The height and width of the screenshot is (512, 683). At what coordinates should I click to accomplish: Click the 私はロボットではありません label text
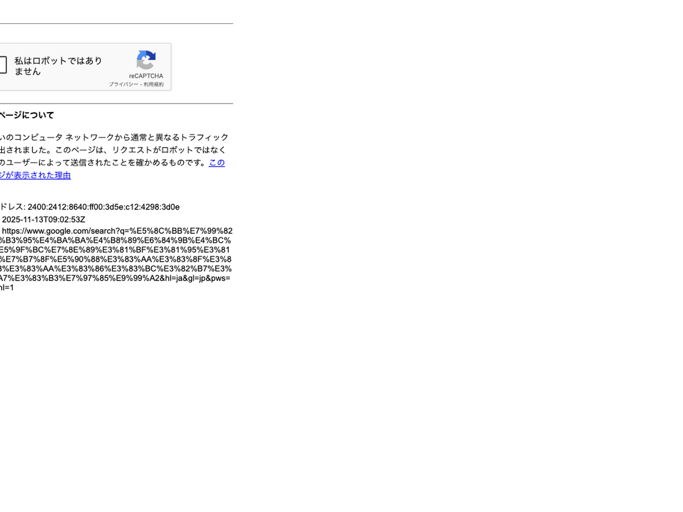click(58, 66)
